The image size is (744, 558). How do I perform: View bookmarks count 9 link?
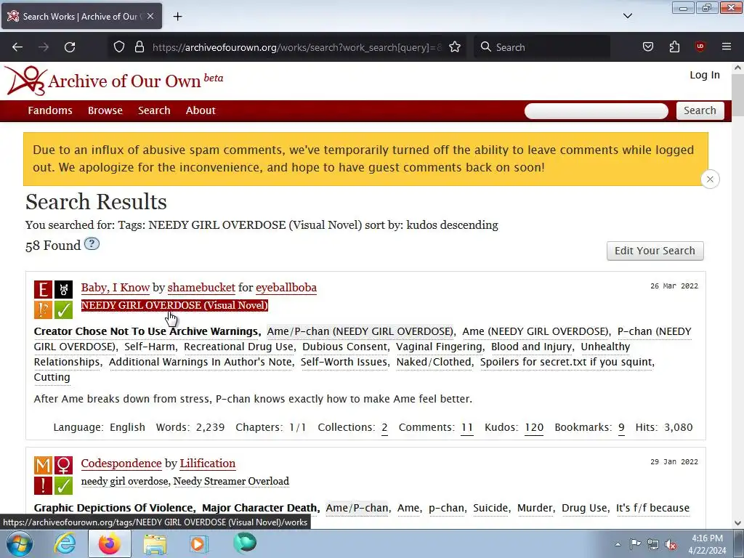coord(621,427)
